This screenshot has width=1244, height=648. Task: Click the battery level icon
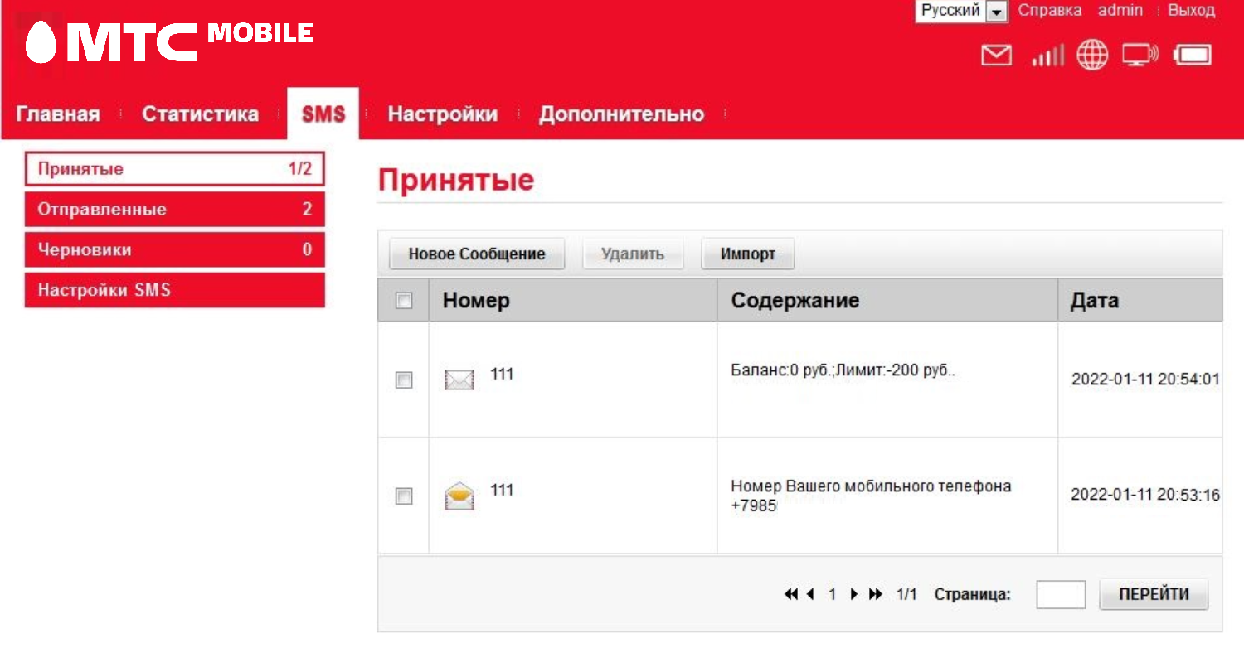[1193, 56]
